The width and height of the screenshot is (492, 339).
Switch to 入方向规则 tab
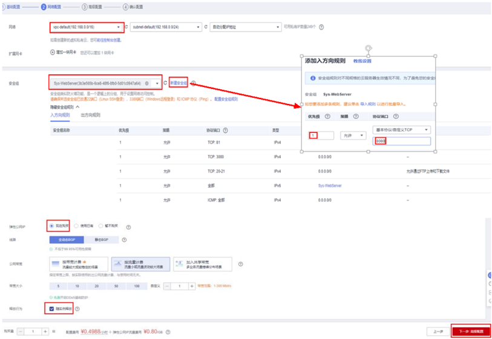(x=60, y=115)
